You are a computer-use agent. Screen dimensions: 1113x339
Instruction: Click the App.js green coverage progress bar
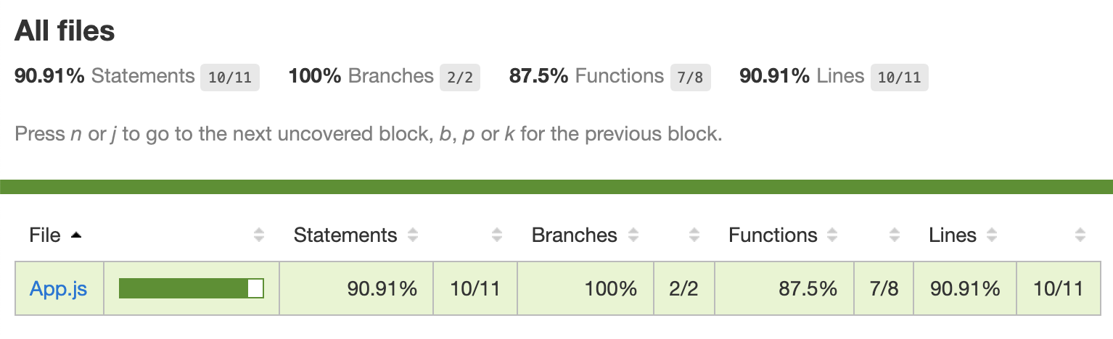coord(191,288)
